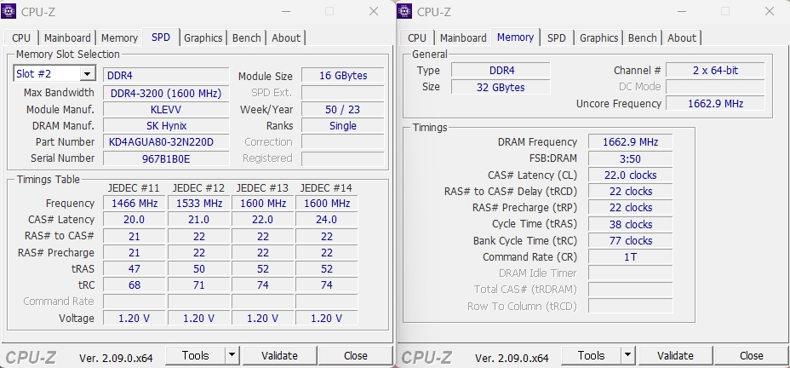Viewport: 790px width, 368px height.
Task: Open Tools dropdown arrow in left window
Action: [x=232, y=355]
